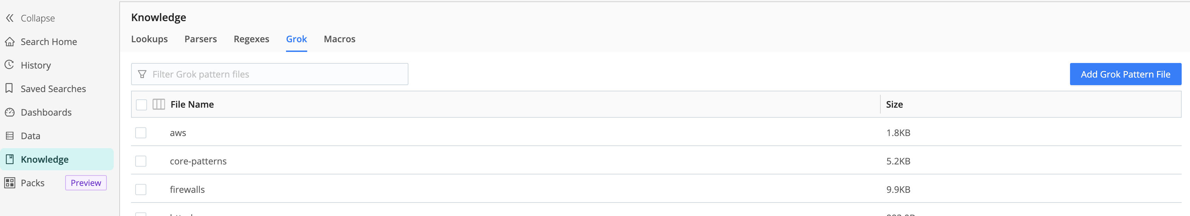Screen dimensions: 1190x216
Task: Select the Macros tab
Action: (339, 39)
